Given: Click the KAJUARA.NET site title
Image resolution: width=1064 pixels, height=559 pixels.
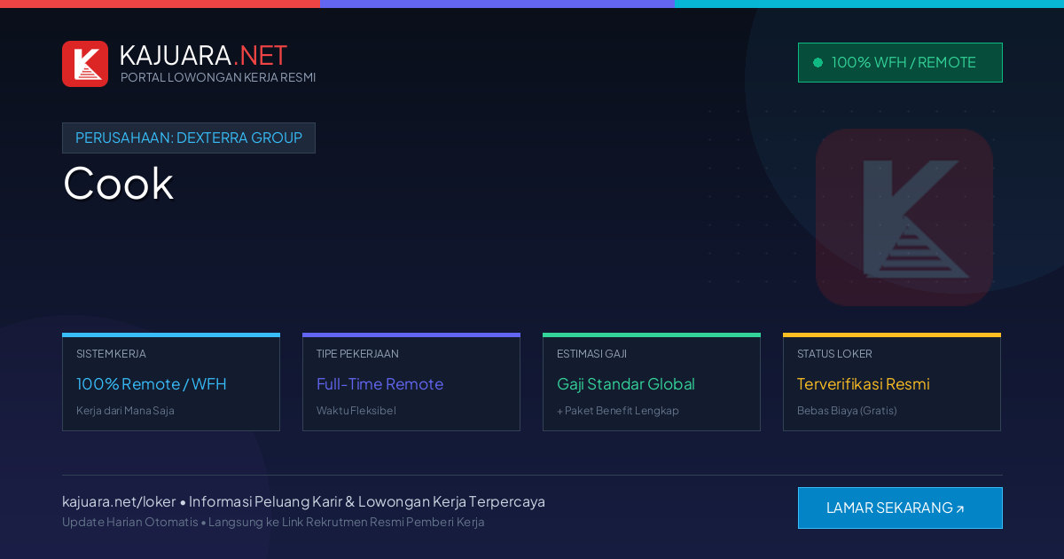Looking at the screenshot, I should pyautogui.click(x=203, y=55).
